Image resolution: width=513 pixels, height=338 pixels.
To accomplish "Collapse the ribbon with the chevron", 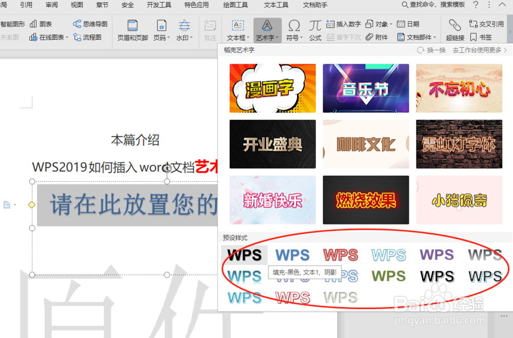I will pyautogui.click(x=502, y=5).
